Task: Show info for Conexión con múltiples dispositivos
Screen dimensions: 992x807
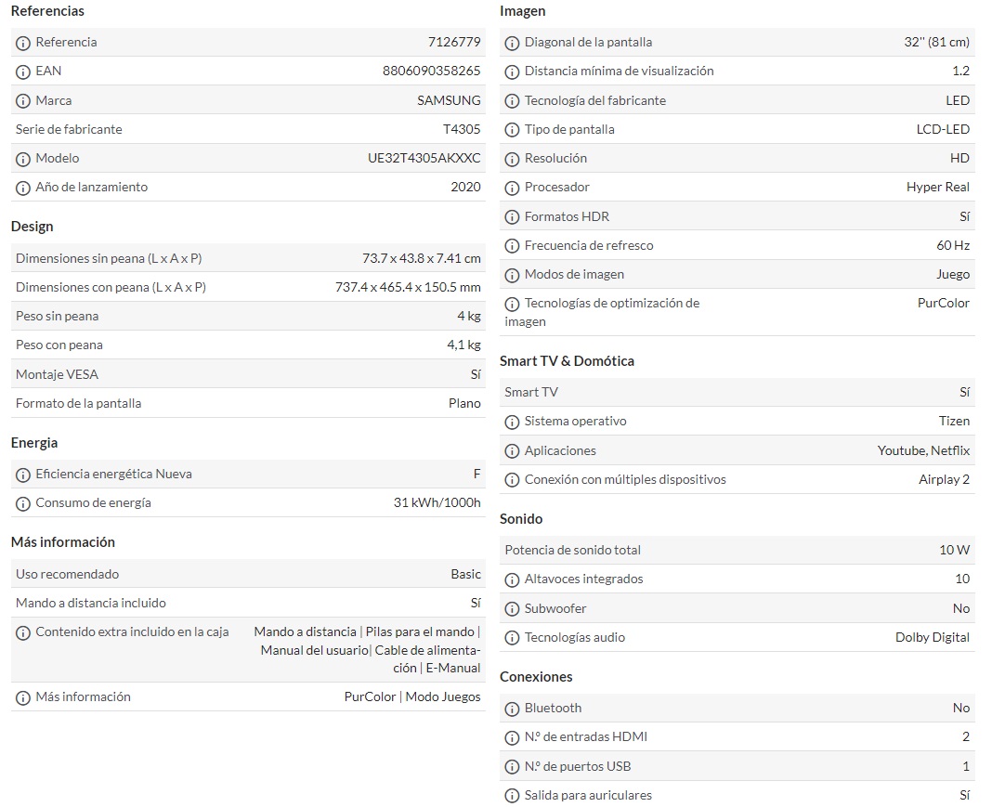Action: pos(512,481)
